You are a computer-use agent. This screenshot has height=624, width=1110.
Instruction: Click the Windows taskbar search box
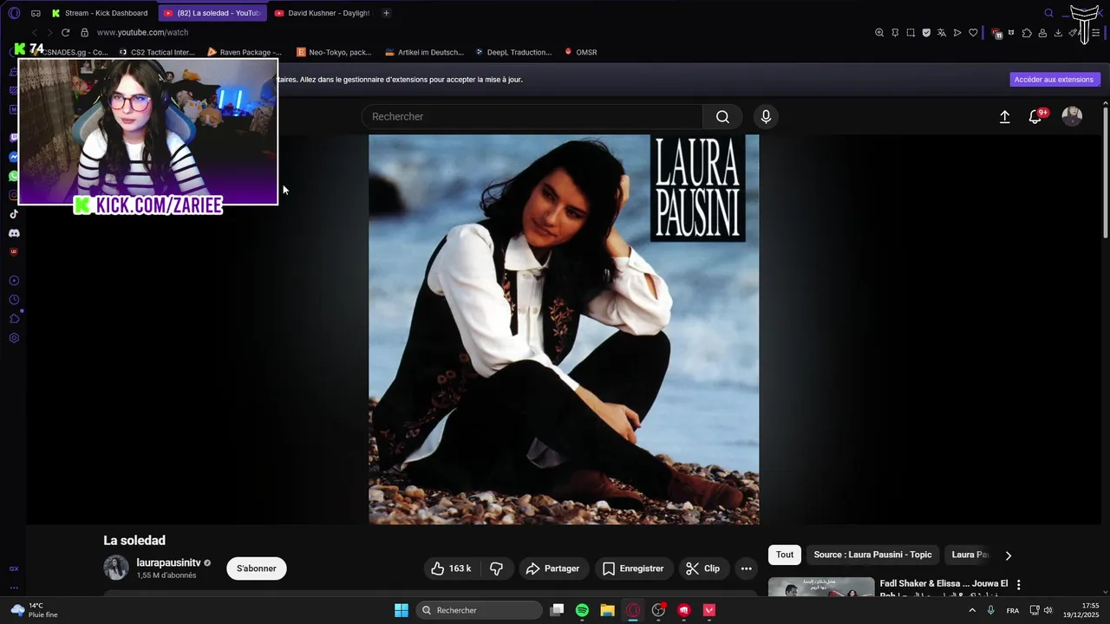[x=479, y=610]
